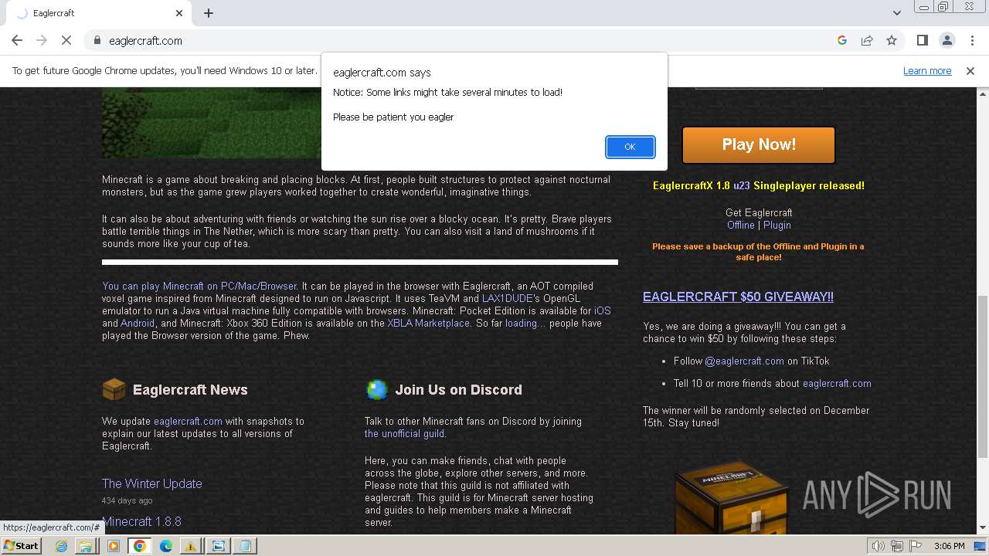The width and height of the screenshot is (989, 556).
Task: Click the taskbar clock showing 3:06 PM
Action: [949, 546]
